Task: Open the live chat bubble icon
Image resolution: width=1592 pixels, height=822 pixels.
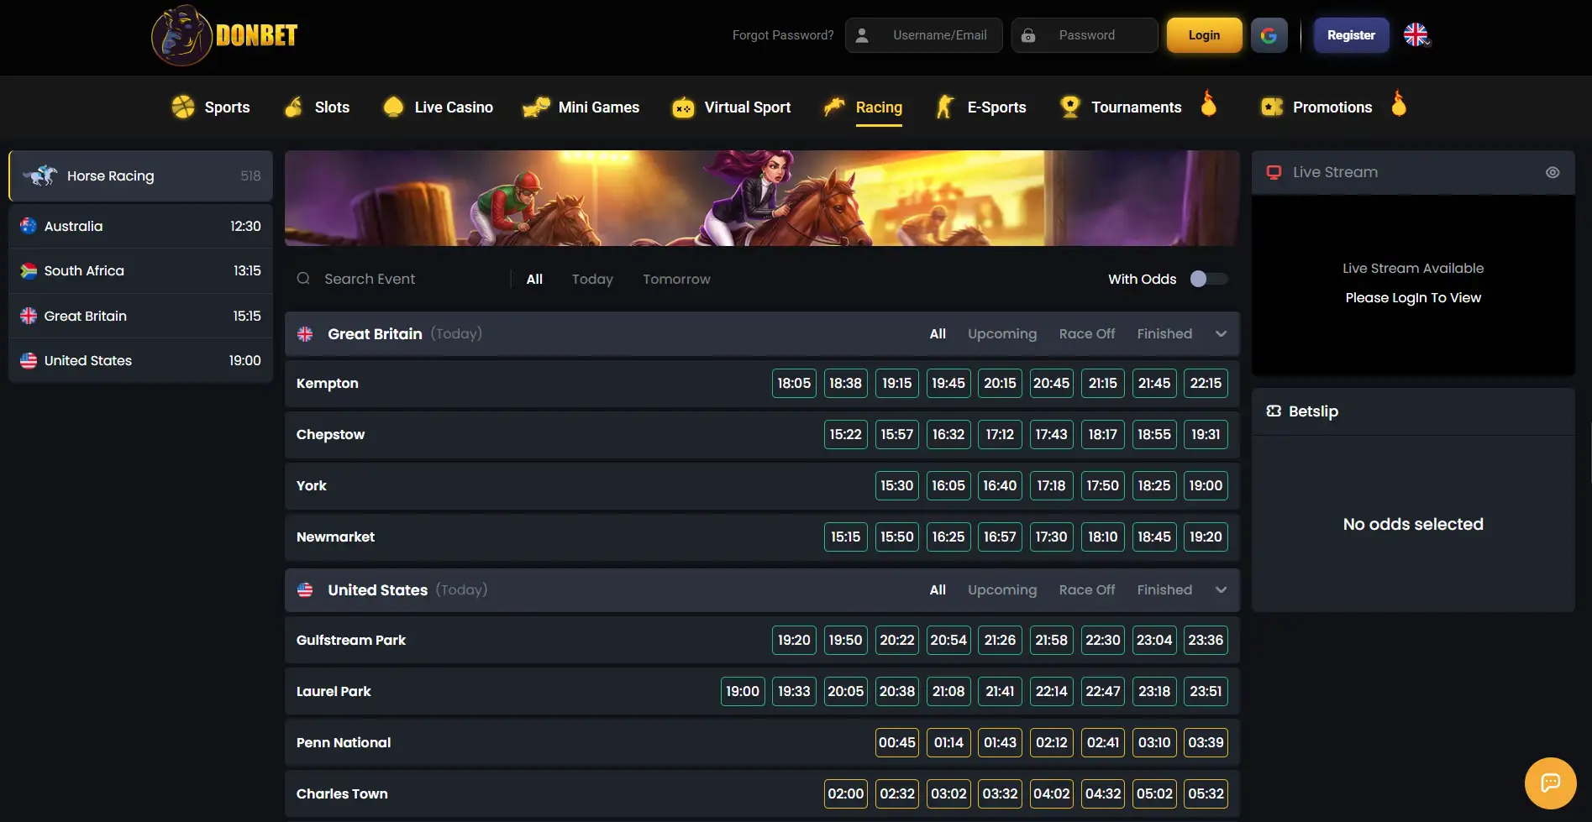Action: click(x=1550, y=783)
